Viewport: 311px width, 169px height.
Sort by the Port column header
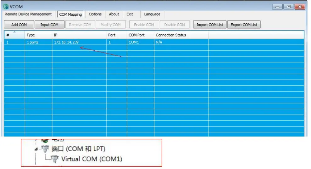tap(117, 35)
